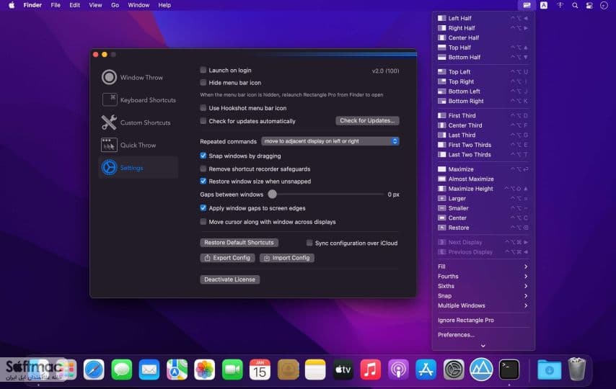Enable Remove shortcut recorder safeguards

coord(203,169)
